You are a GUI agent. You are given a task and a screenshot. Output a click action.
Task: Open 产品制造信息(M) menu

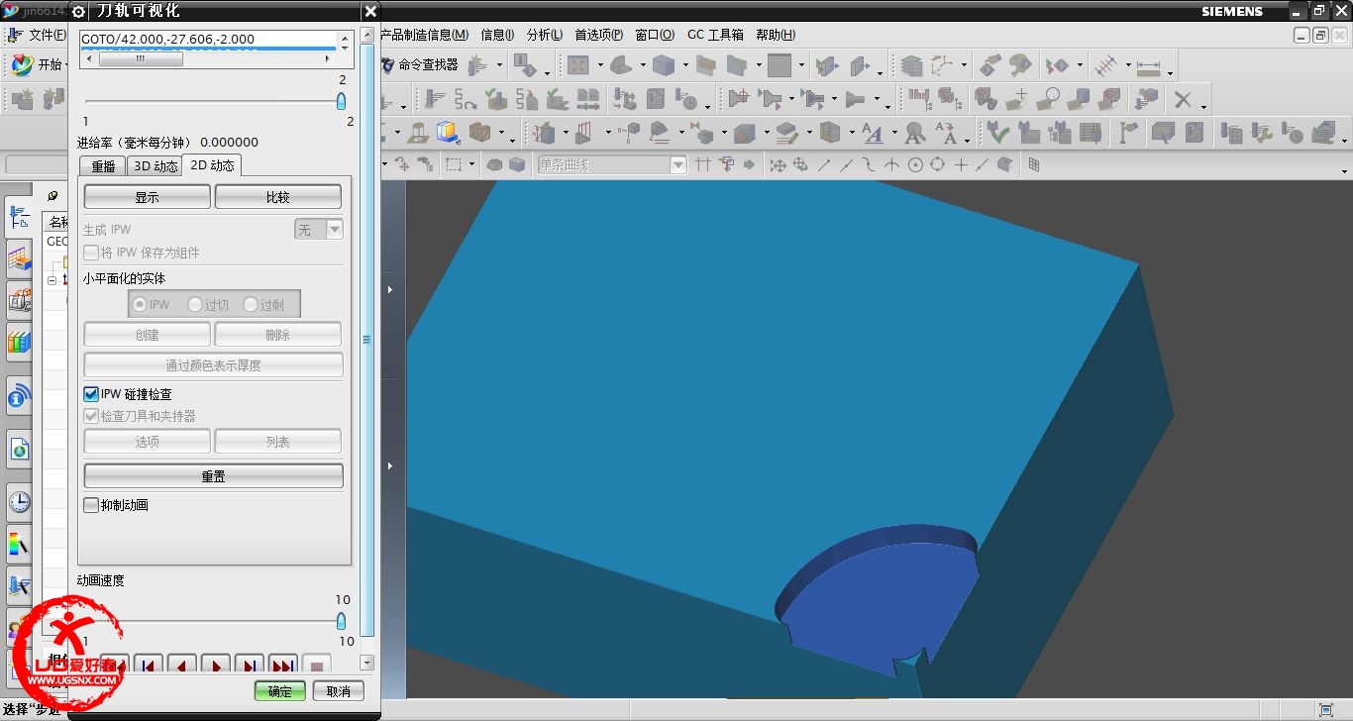point(425,35)
